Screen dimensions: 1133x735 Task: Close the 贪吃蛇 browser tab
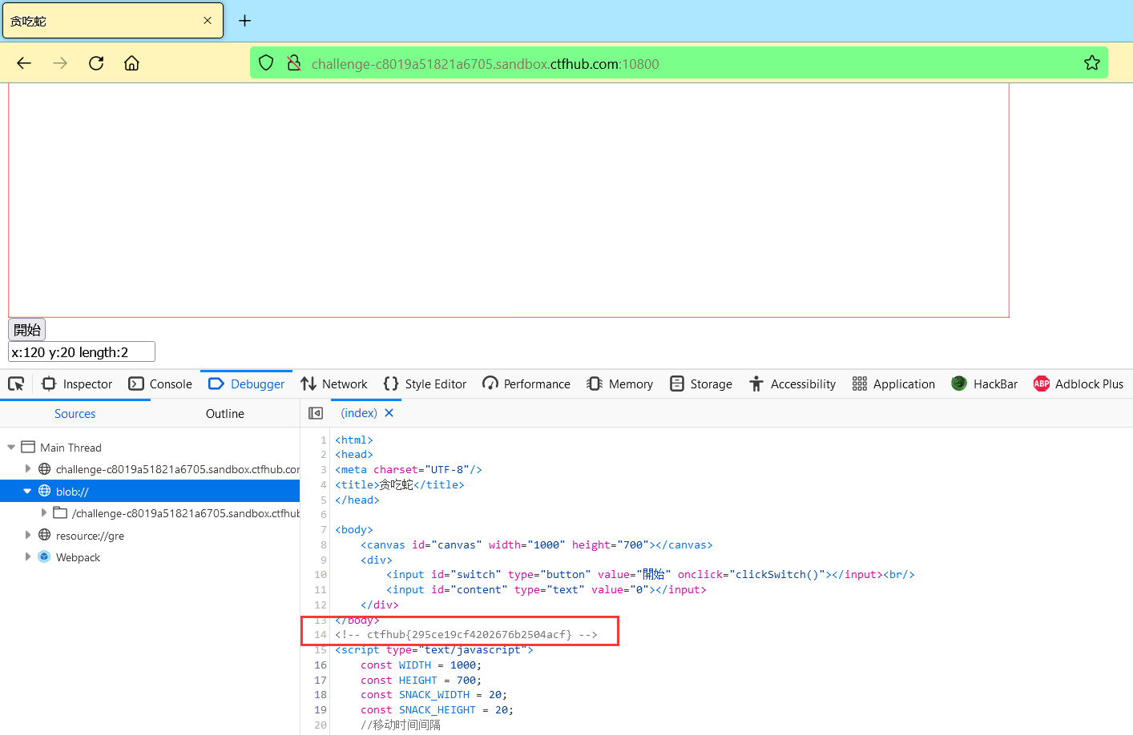(208, 21)
